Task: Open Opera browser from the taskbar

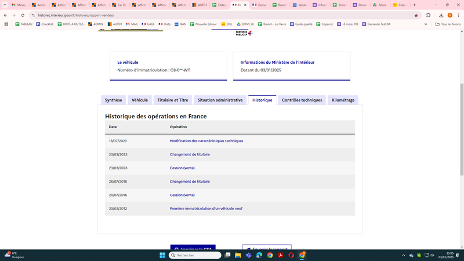Action: [291, 255]
